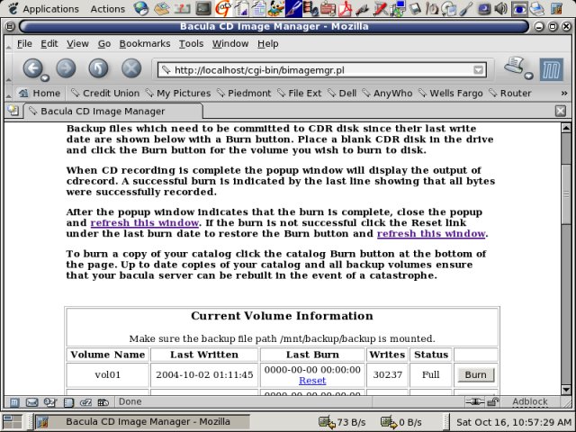Open the Back button history dropdown
Screen dimensions: 576x432
point(45,77)
